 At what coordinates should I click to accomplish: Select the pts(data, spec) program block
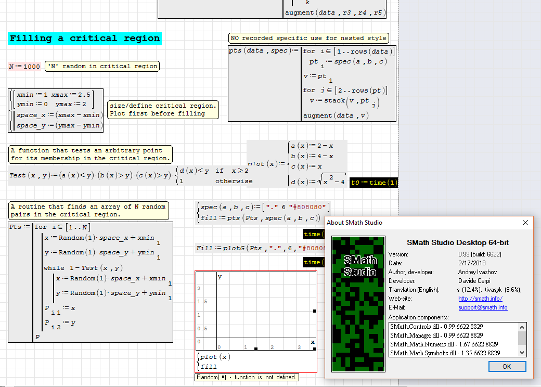click(312, 83)
